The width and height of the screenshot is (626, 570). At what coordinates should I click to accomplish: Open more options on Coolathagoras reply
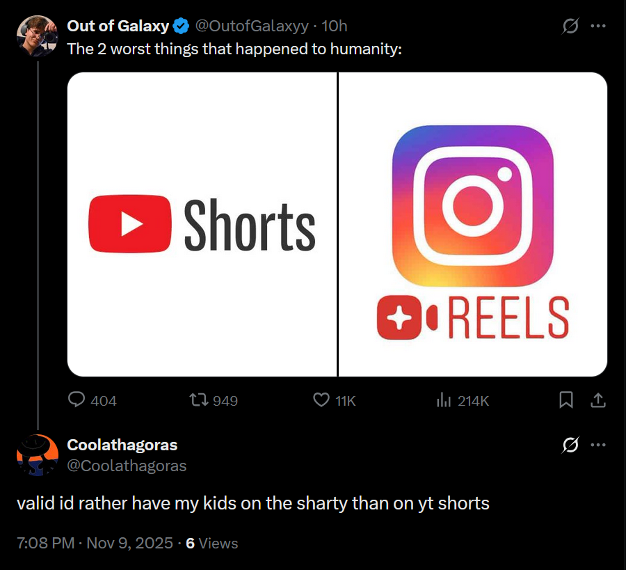[x=597, y=445]
